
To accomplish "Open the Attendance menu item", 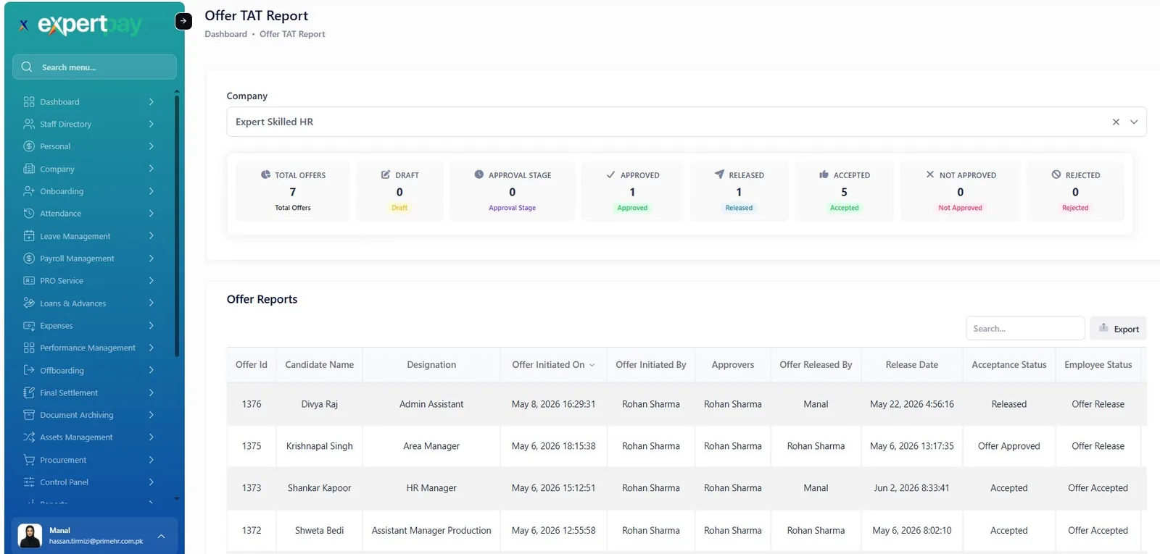I will point(89,214).
